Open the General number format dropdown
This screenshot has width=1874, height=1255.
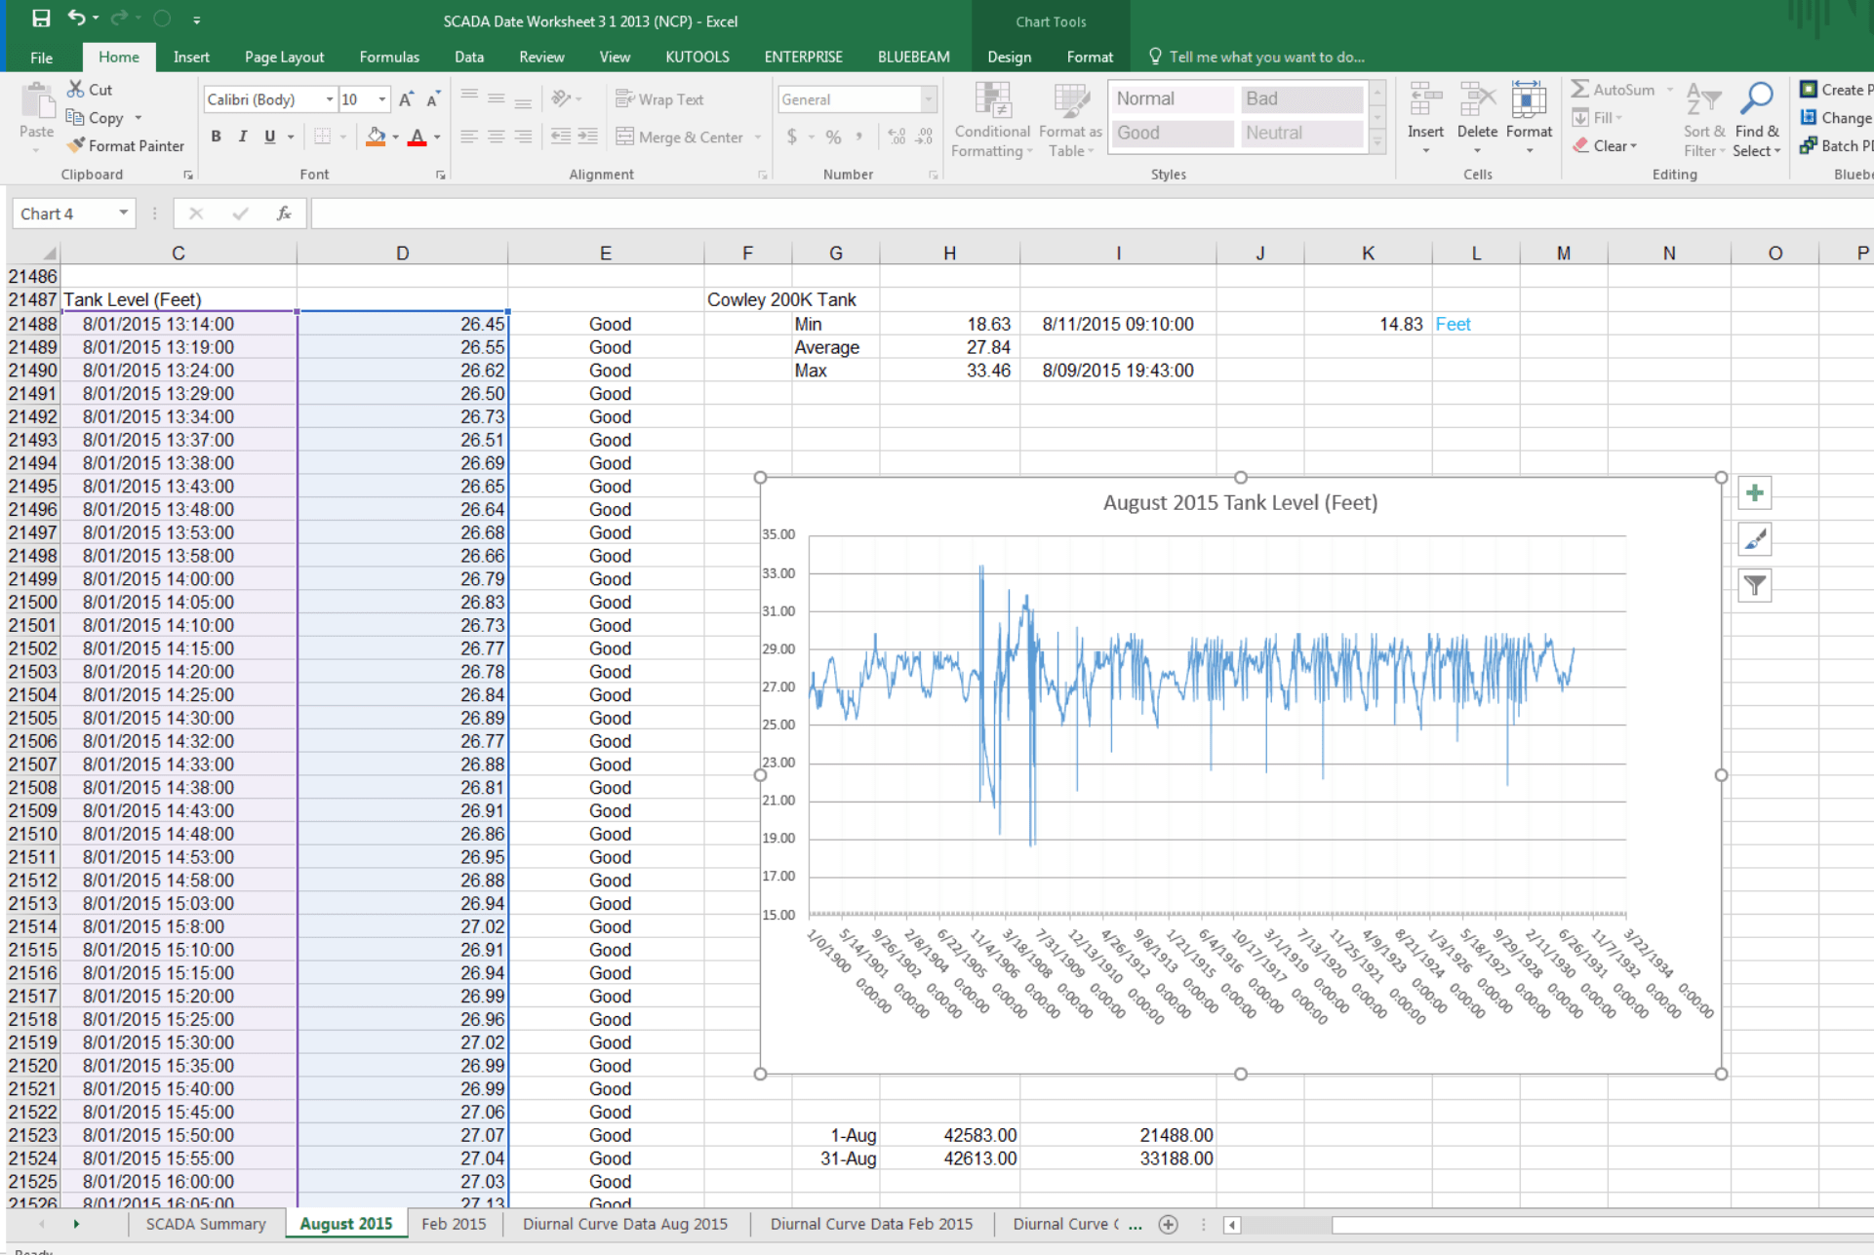point(928,98)
